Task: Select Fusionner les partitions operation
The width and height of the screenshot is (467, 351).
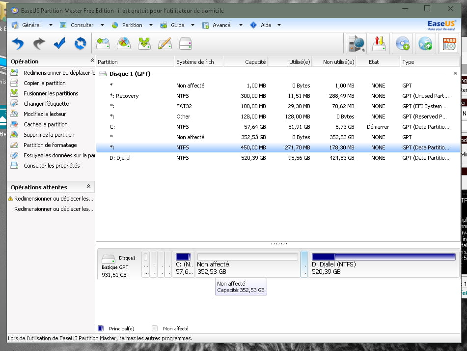Action: click(x=51, y=93)
